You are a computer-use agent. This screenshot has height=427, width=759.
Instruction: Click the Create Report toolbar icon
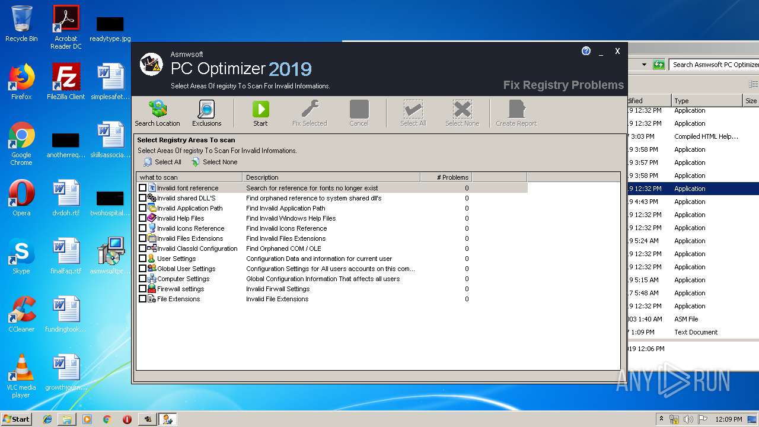tap(516, 109)
